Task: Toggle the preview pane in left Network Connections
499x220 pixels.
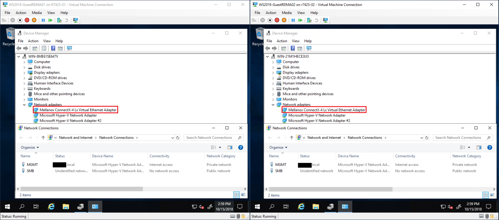Action: pos(230,148)
